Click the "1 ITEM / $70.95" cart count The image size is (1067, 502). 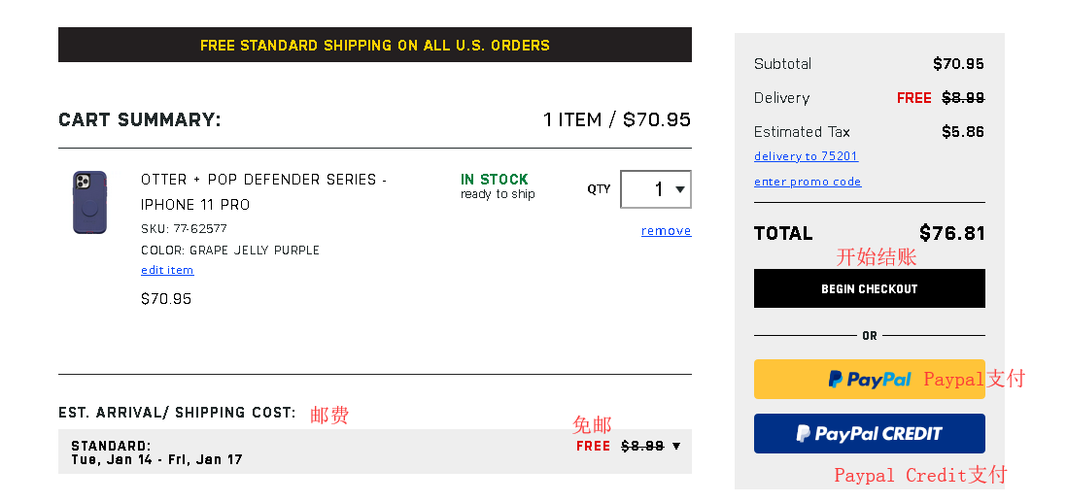click(x=616, y=119)
